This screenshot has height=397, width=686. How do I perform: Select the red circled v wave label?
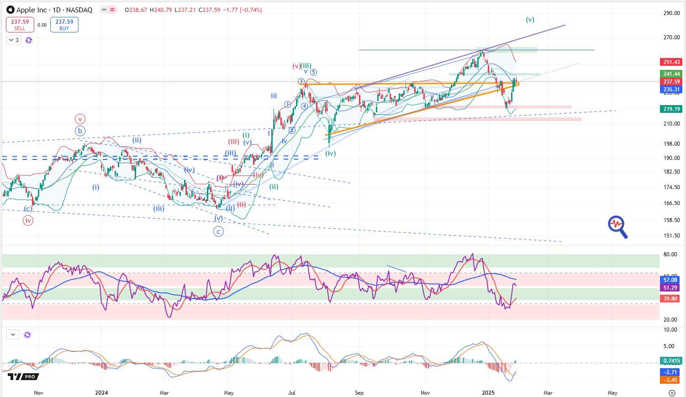click(80, 119)
